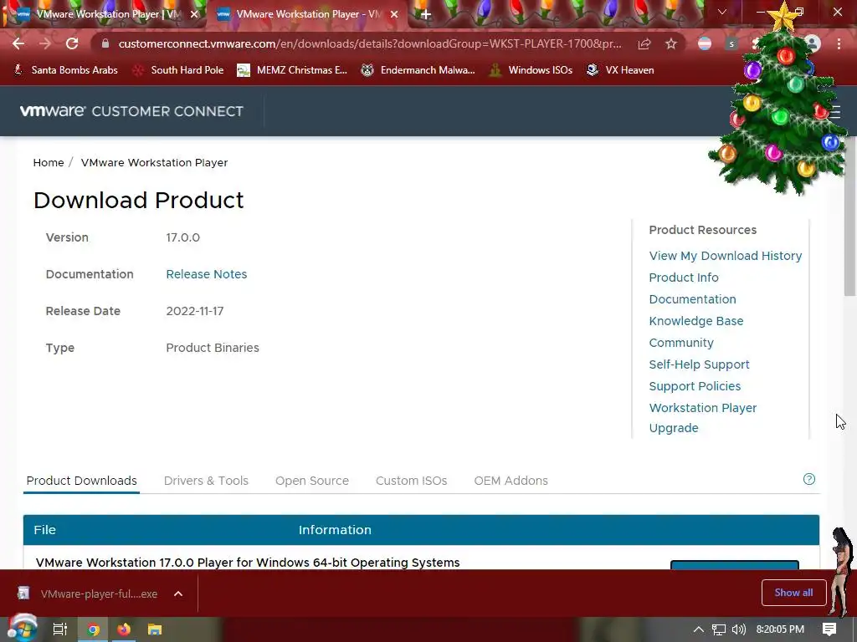Open the Self-Help Support link
The image size is (857, 642).
[x=699, y=364]
